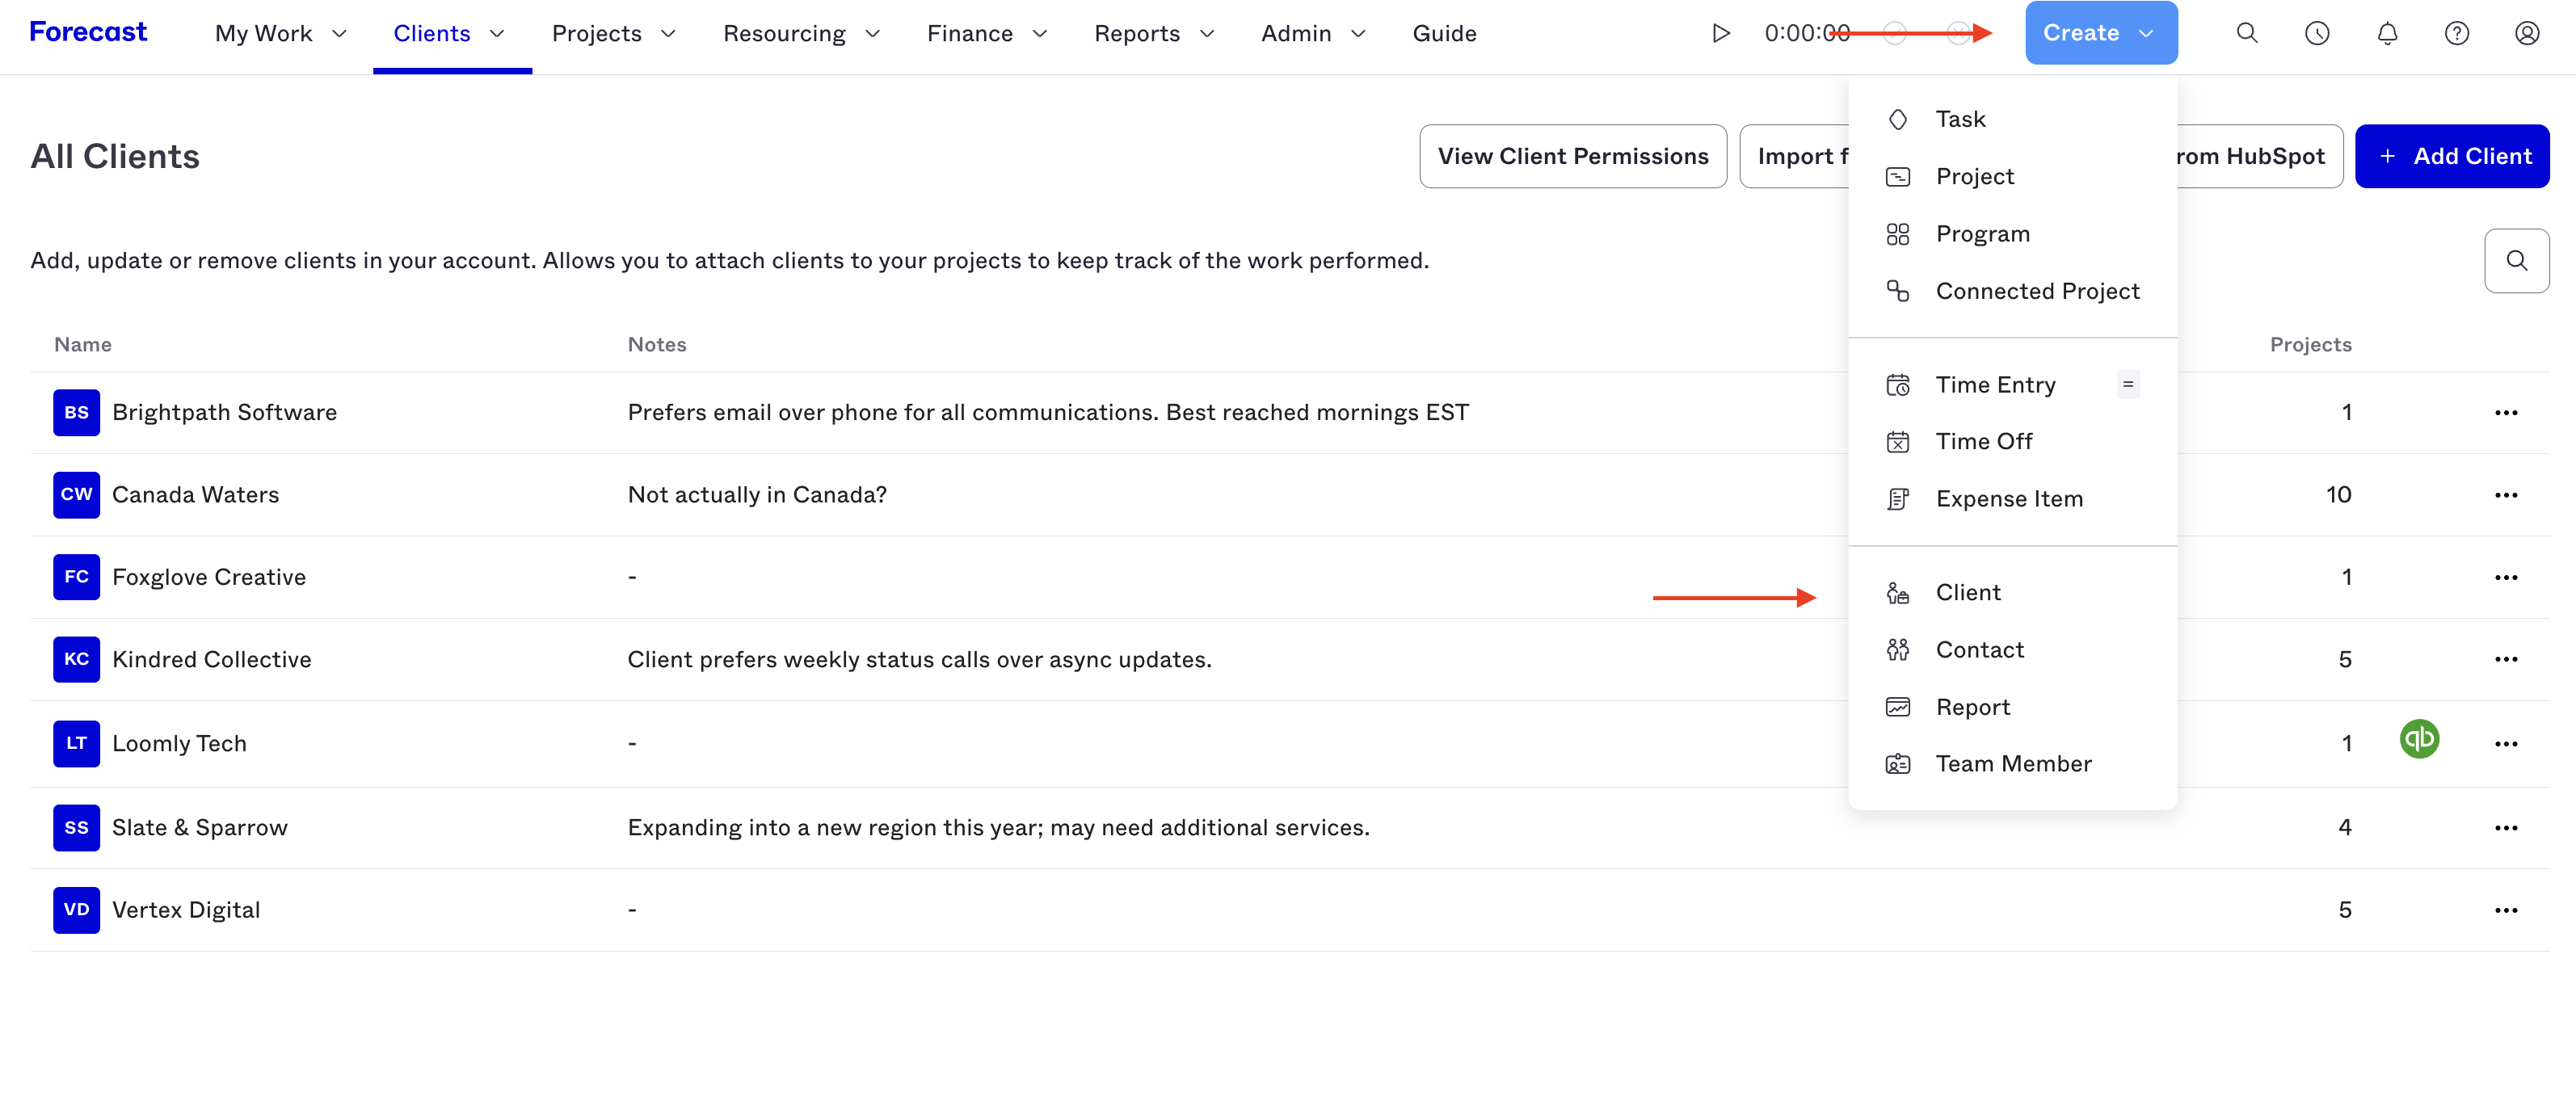Expand the Admin dropdown
The image size is (2576, 1097).
[1358, 34]
